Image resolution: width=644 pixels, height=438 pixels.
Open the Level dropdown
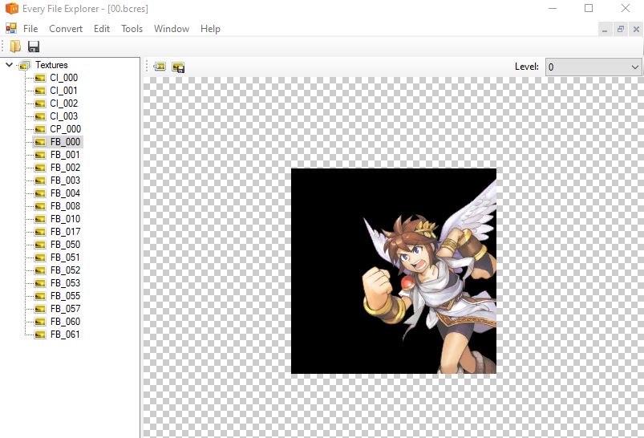[593, 67]
